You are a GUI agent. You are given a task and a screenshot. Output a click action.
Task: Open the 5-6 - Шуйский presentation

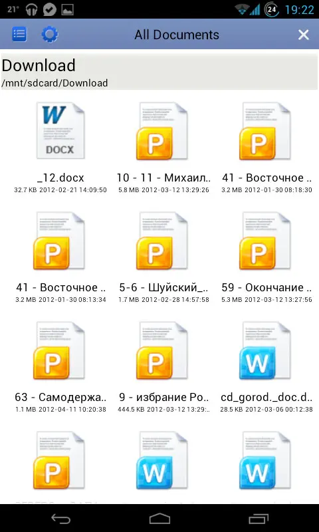click(x=162, y=241)
